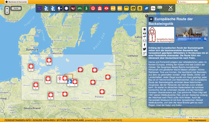
Task: Open red marker at Gdańsk
Action: point(95,70)
